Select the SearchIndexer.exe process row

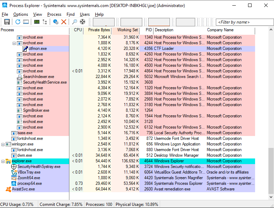coord(128,77)
